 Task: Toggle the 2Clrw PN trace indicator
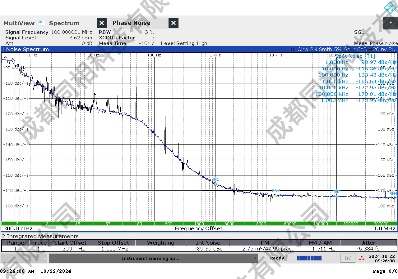(371, 49)
